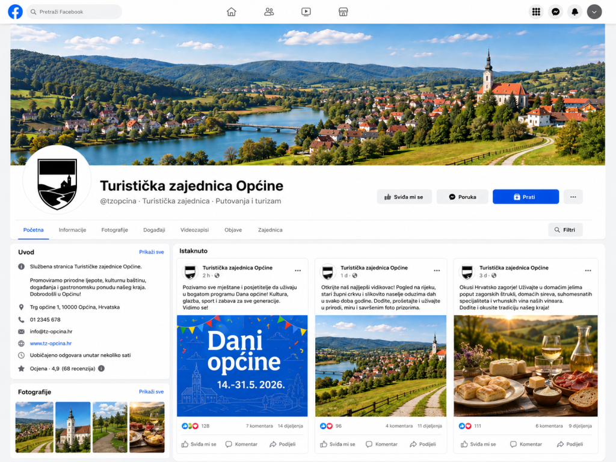Viewport: 616px width, 462px height.
Task: Like the vidikovac viewpoint post
Action: point(337,445)
